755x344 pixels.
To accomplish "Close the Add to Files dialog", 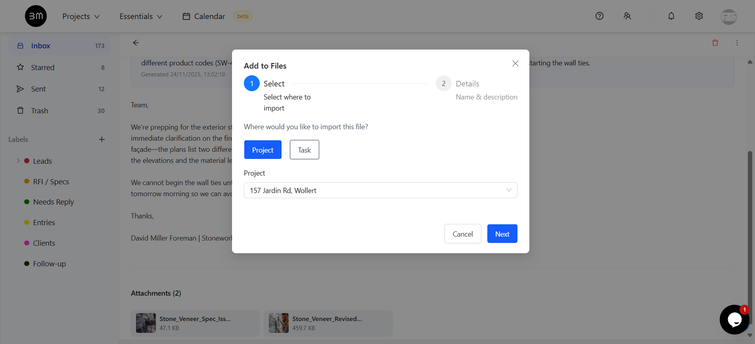I will pos(515,63).
